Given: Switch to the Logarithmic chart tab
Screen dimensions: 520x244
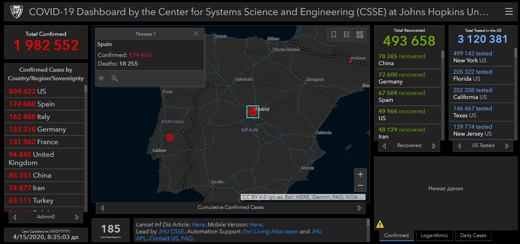Looking at the screenshot, I should coord(434,235).
